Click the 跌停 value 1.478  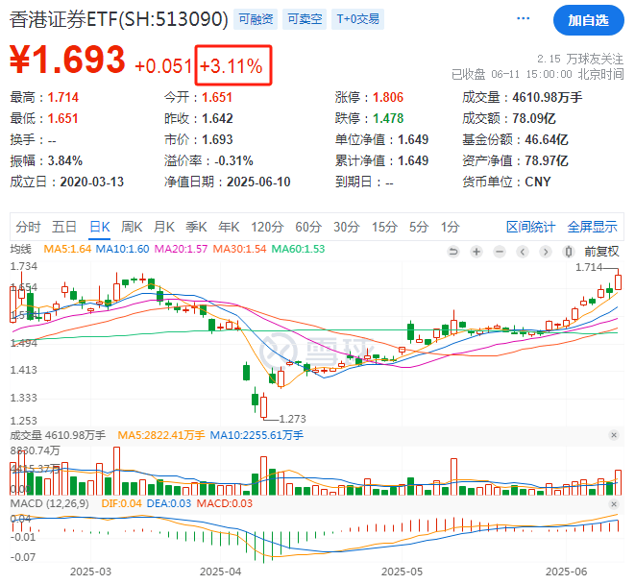(388, 118)
